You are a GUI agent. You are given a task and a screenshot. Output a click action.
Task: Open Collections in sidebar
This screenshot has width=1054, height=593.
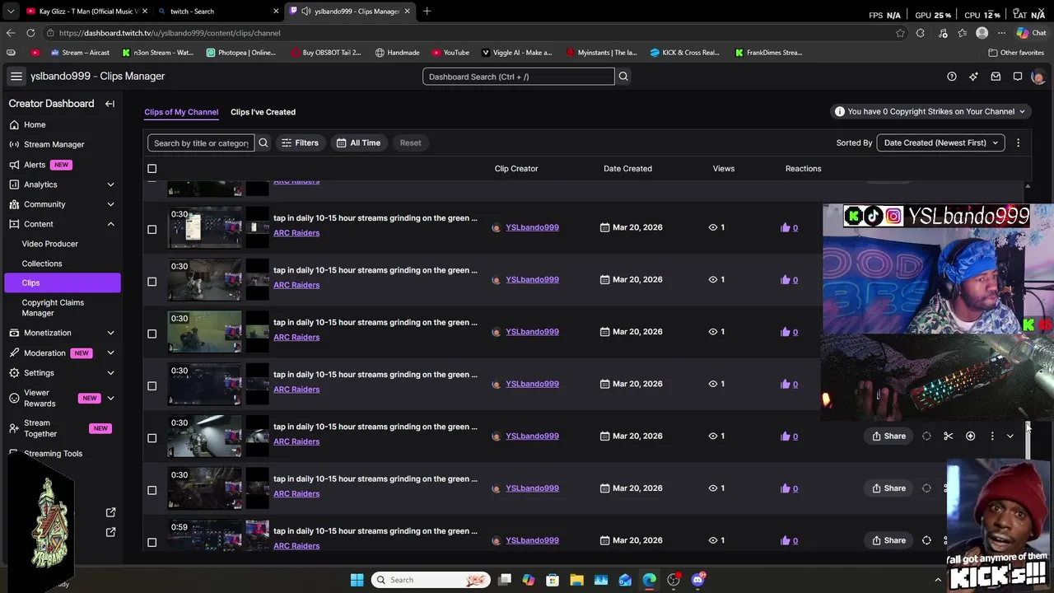tap(42, 264)
